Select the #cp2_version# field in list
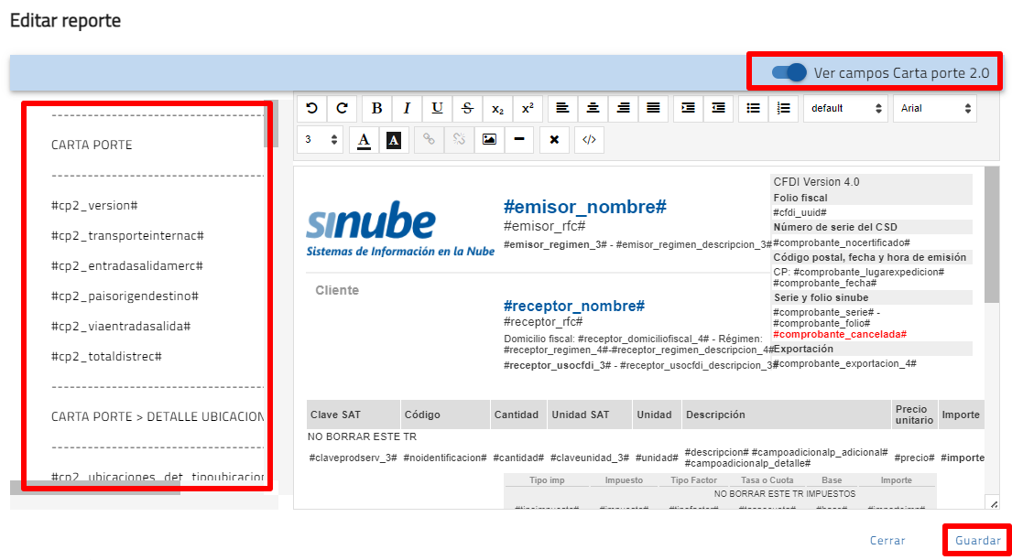Screen dimensions: 1012x560 coord(94,206)
